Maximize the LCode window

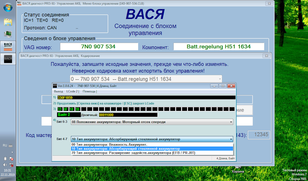click(223, 86)
